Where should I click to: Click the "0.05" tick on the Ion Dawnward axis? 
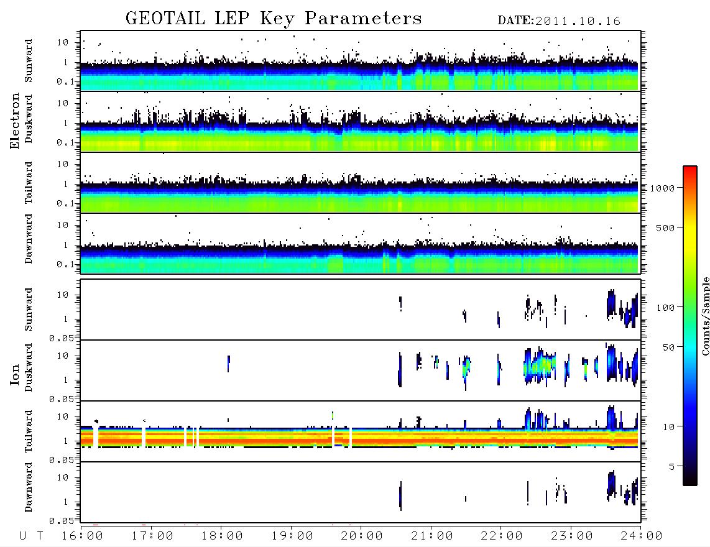pos(62,521)
